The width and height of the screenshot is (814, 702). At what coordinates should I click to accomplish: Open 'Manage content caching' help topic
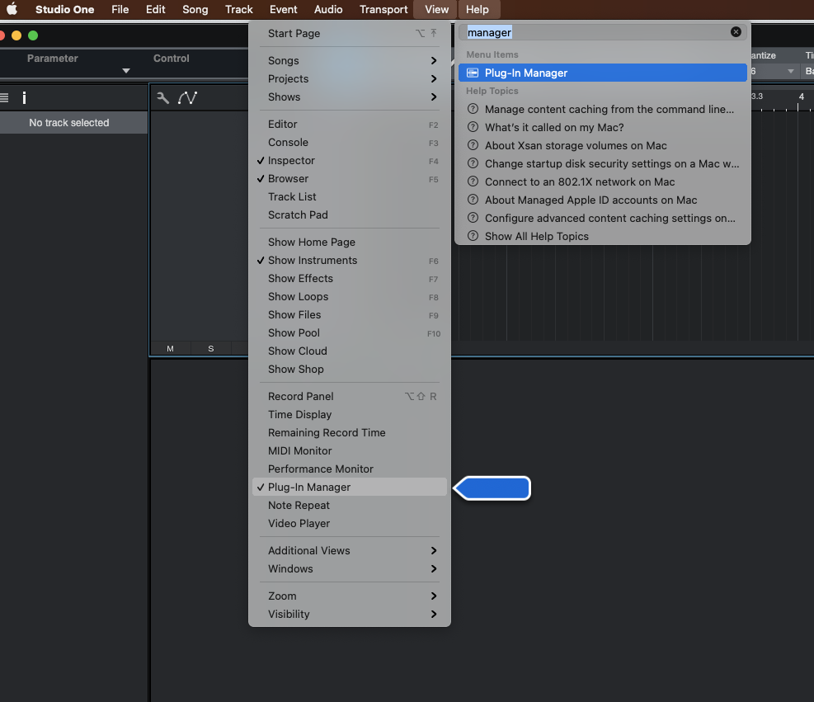coord(603,109)
